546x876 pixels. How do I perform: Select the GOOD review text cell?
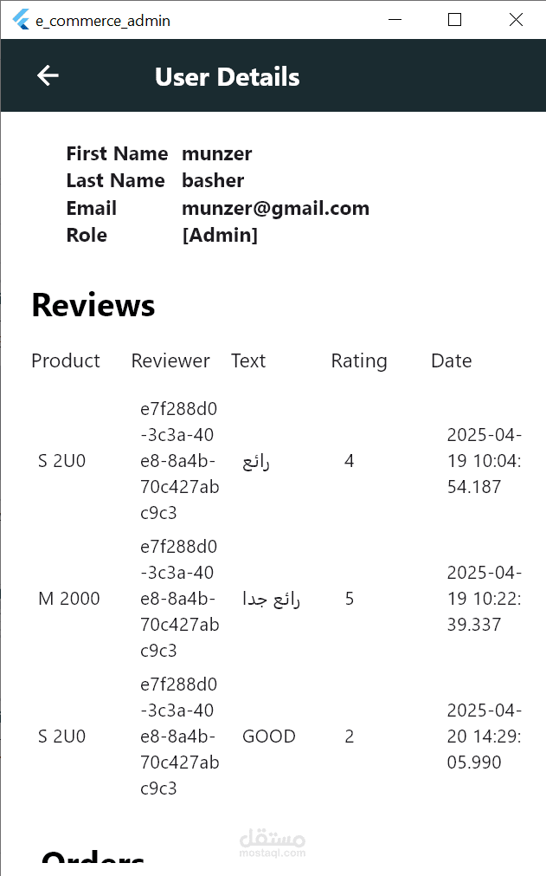click(x=269, y=736)
